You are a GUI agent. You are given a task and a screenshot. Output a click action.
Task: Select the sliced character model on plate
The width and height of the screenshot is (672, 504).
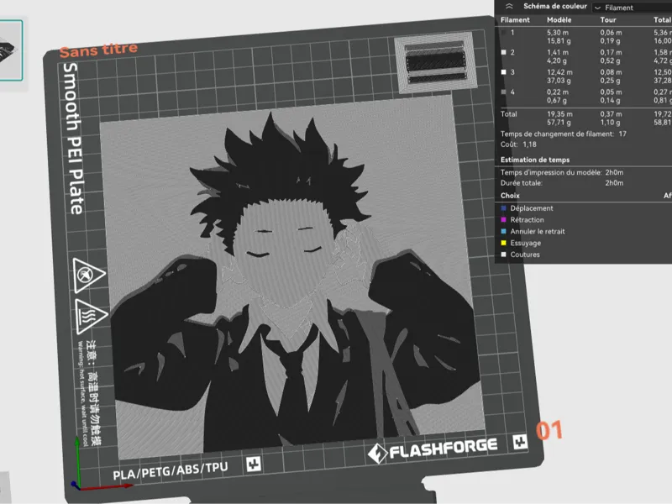(292, 279)
